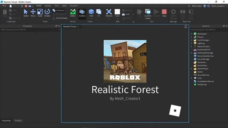
Task: Switch to the MODEL ribbon tab
Action: [48, 6]
